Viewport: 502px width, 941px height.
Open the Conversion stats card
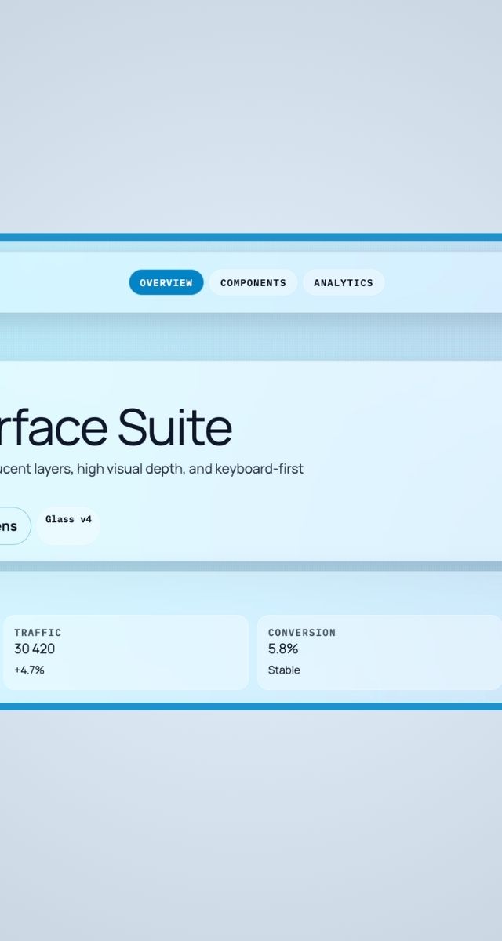[x=380, y=652]
